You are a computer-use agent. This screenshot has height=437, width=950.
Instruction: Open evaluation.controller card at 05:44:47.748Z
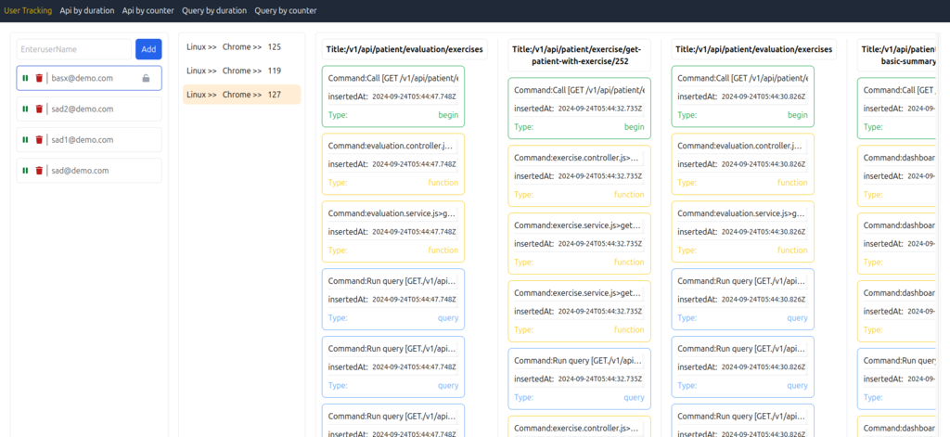[x=393, y=164]
